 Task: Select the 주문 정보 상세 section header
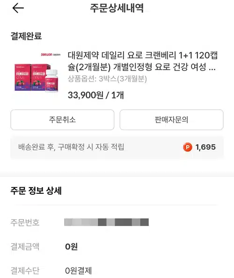pos(36,191)
